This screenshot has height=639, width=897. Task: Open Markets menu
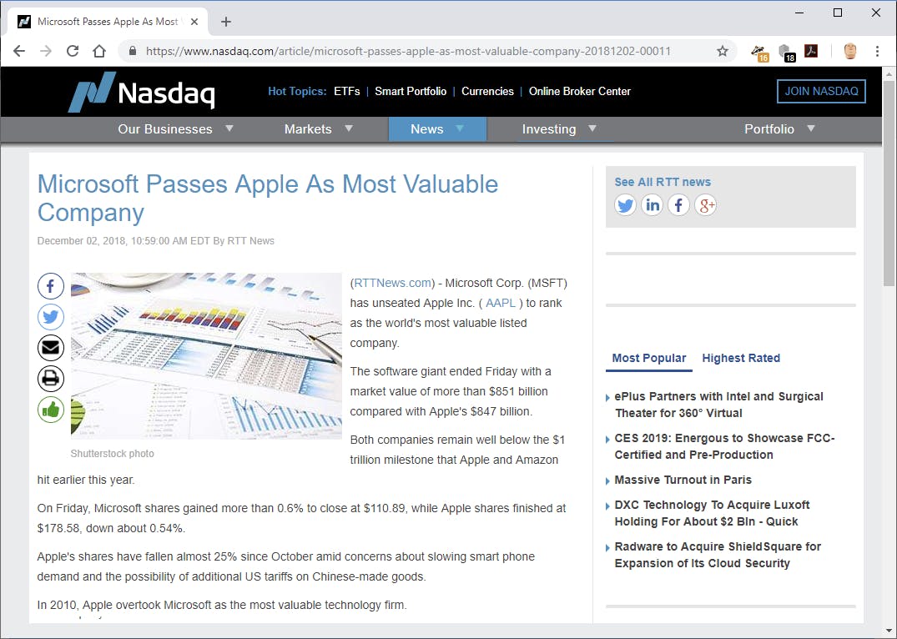308,129
